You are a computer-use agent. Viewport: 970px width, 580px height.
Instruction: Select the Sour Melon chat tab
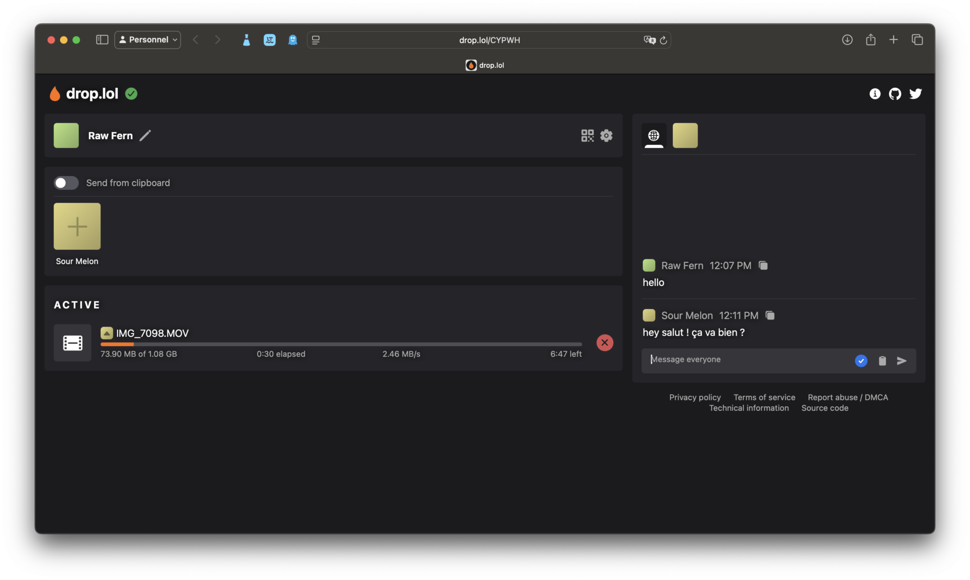tap(685, 135)
